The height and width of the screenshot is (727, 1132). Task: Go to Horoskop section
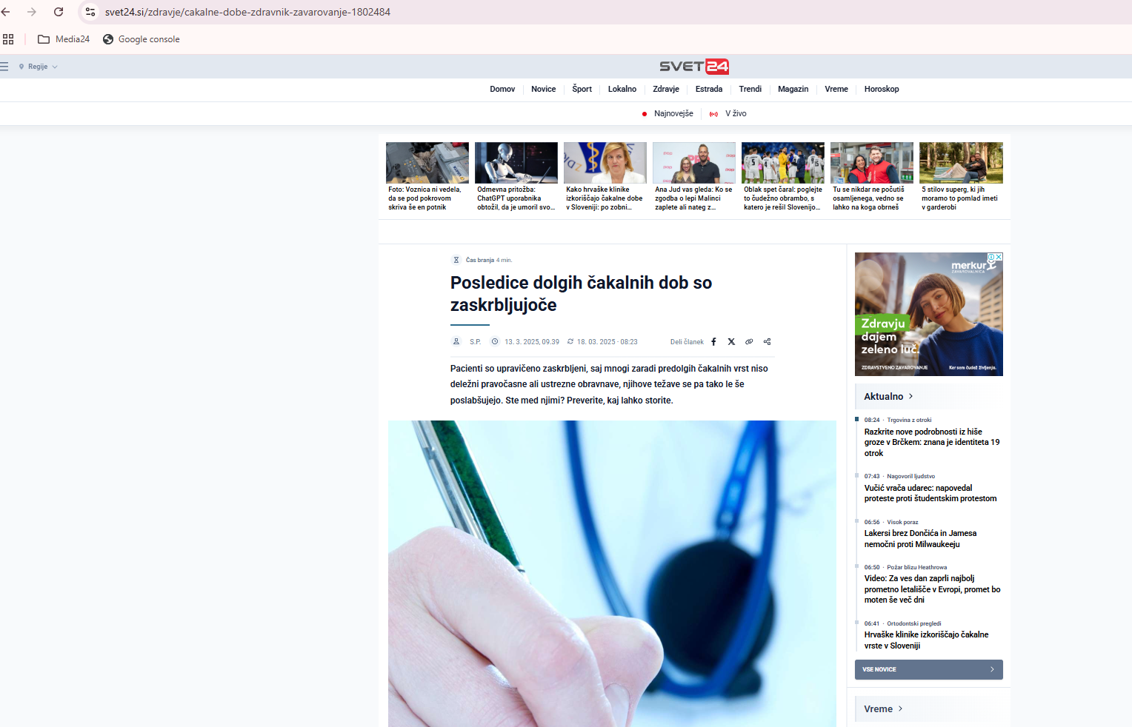pyautogui.click(x=881, y=90)
